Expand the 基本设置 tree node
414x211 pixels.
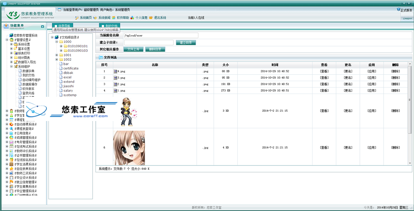11,49
